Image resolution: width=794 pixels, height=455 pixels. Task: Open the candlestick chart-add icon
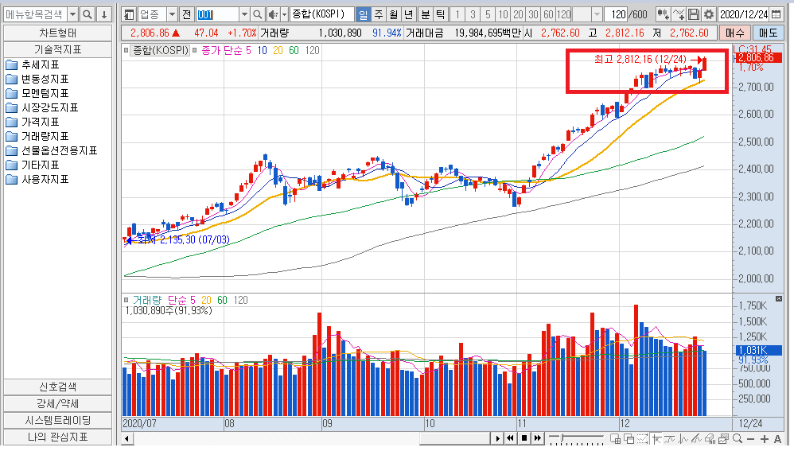pyautogui.click(x=663, y=14)
